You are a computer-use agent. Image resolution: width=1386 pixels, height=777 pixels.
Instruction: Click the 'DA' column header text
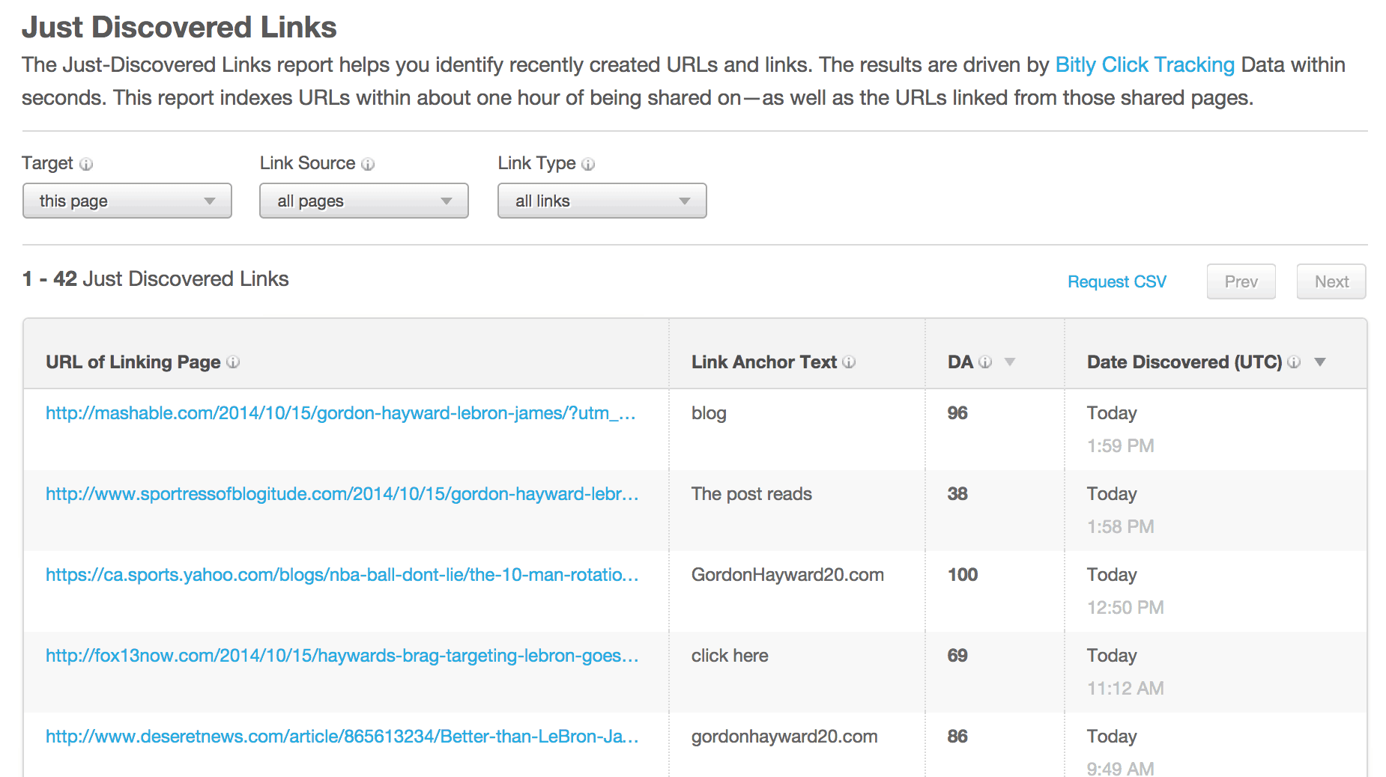coord(960,362)
